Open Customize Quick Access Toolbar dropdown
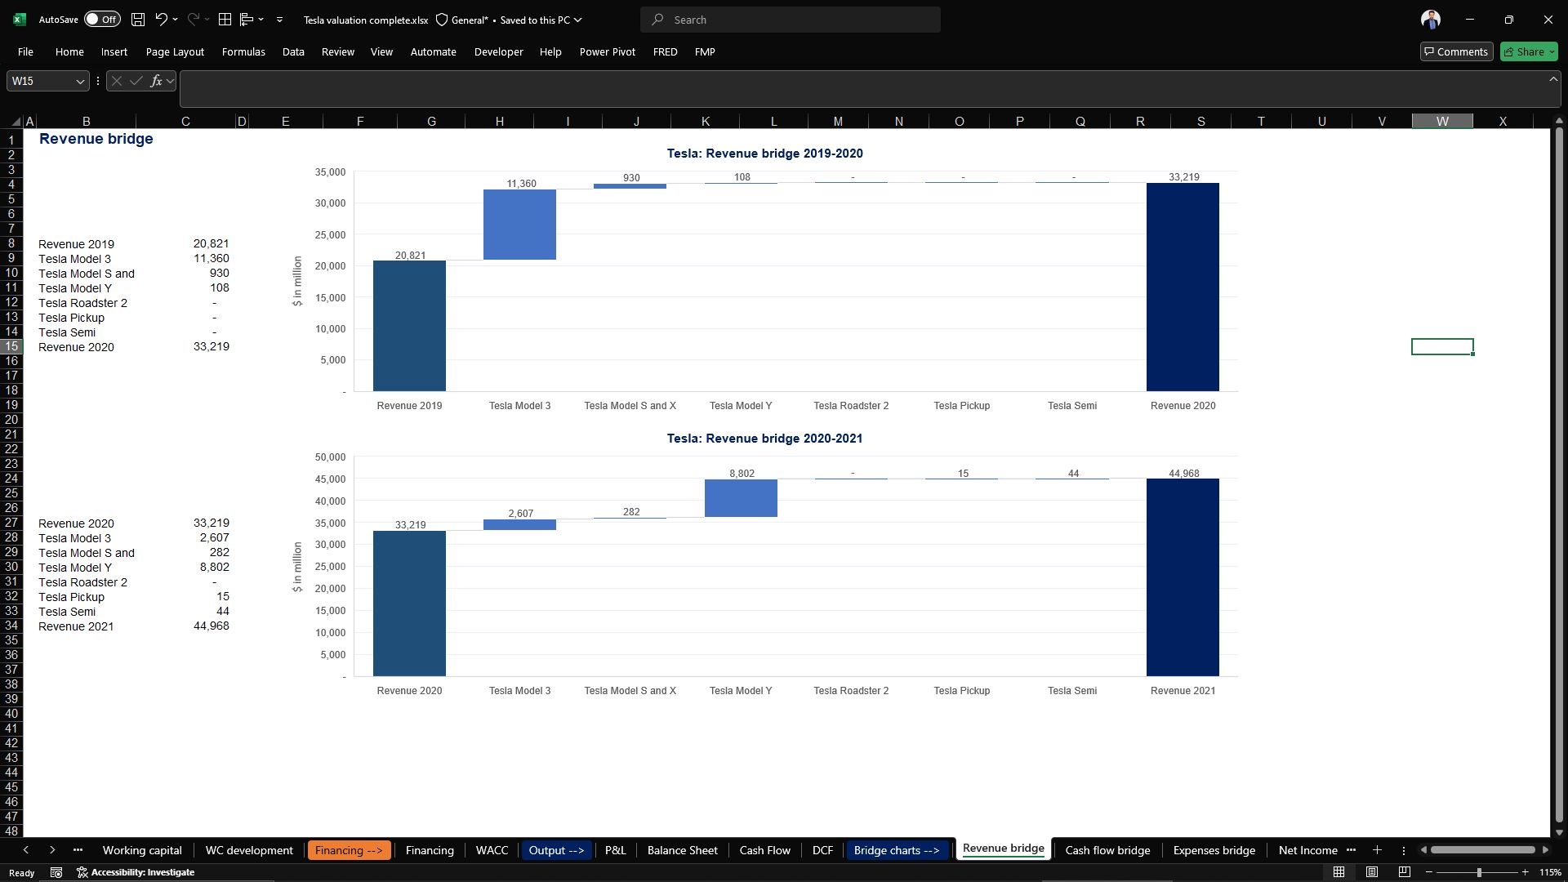Viewport: 1568px width, 882px height. click(x=279, y=20)
